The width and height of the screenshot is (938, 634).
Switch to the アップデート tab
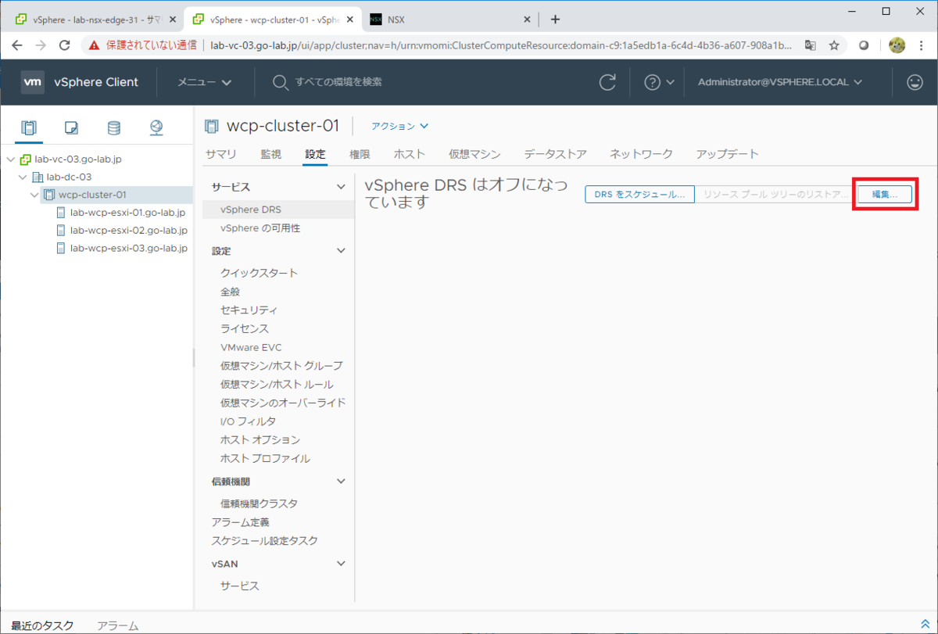coord(727,154)
